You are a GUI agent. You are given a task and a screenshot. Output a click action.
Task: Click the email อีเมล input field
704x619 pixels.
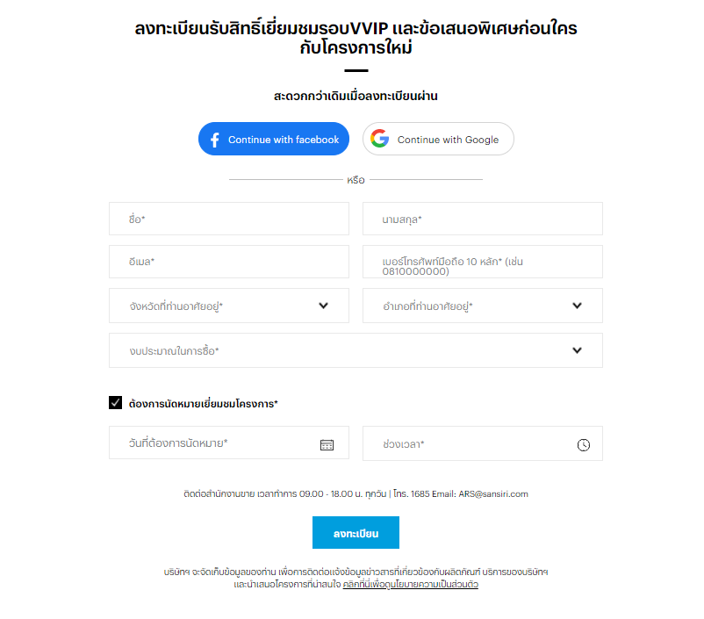pos(229,262)
